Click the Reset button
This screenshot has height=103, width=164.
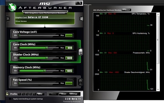(64, 94)
